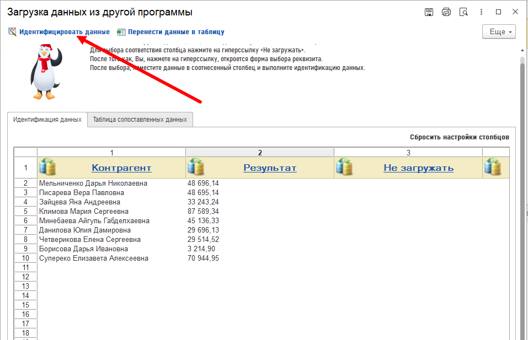Select row header number 18
The image size is (528, 340).
point(25,333)
